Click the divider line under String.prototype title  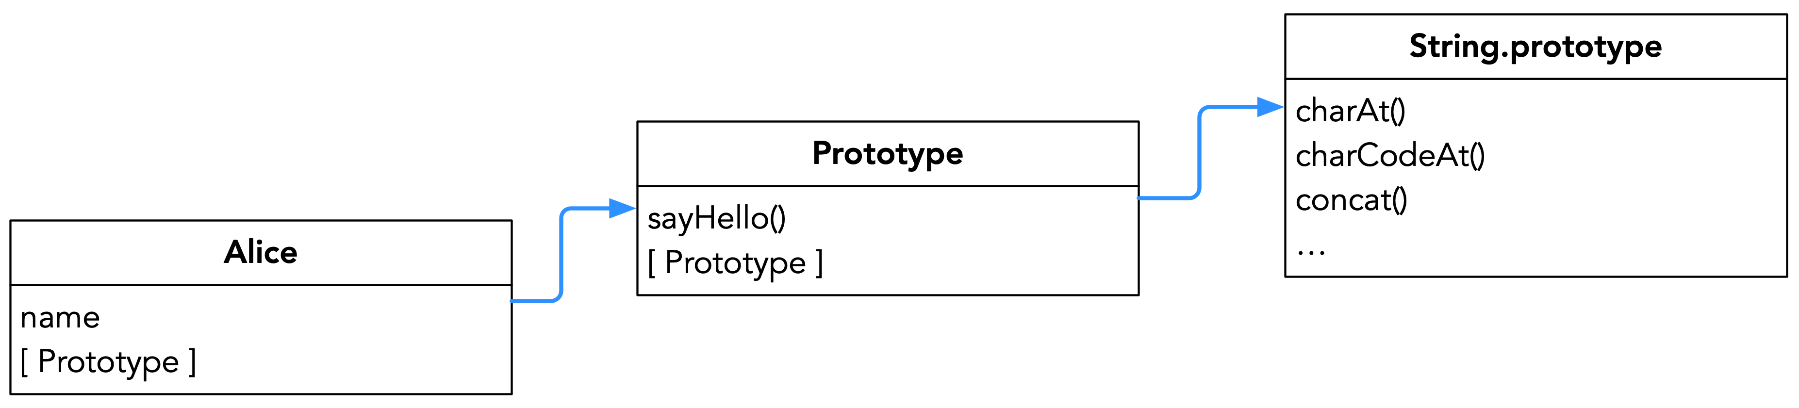(1535, 79)
